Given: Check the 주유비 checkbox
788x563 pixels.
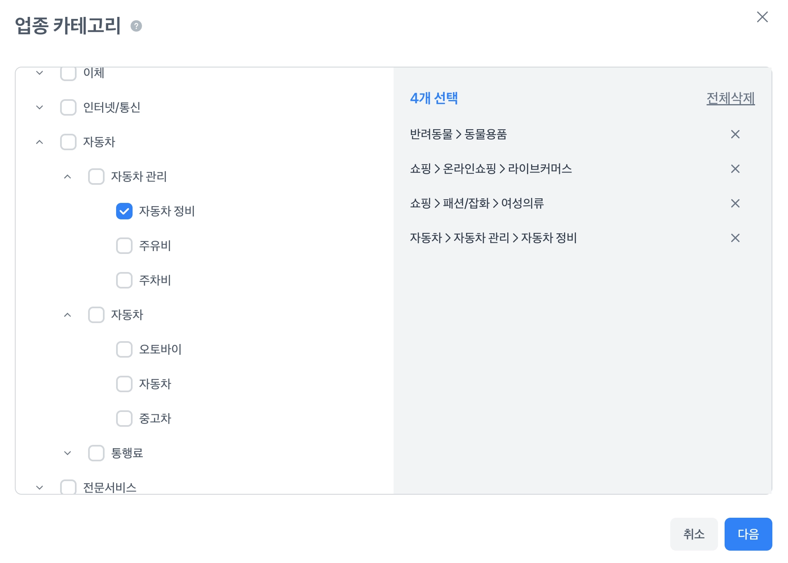Looking at the screenshot, I should point(124,246).
